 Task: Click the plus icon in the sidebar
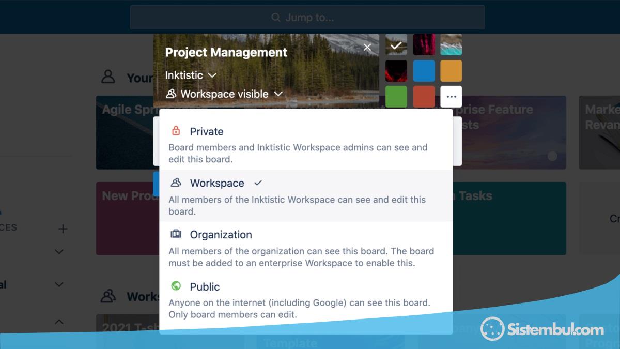[63, 229]
